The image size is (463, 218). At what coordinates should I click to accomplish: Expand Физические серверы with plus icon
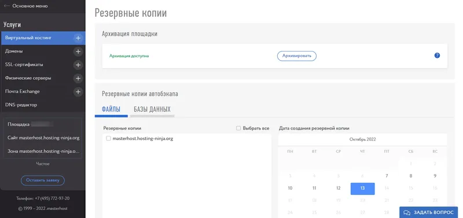[x=78, y=79]
